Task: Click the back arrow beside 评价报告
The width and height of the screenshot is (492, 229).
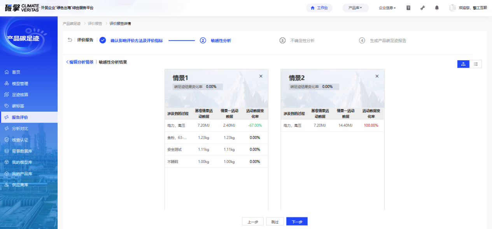Action: pos(70,40)
